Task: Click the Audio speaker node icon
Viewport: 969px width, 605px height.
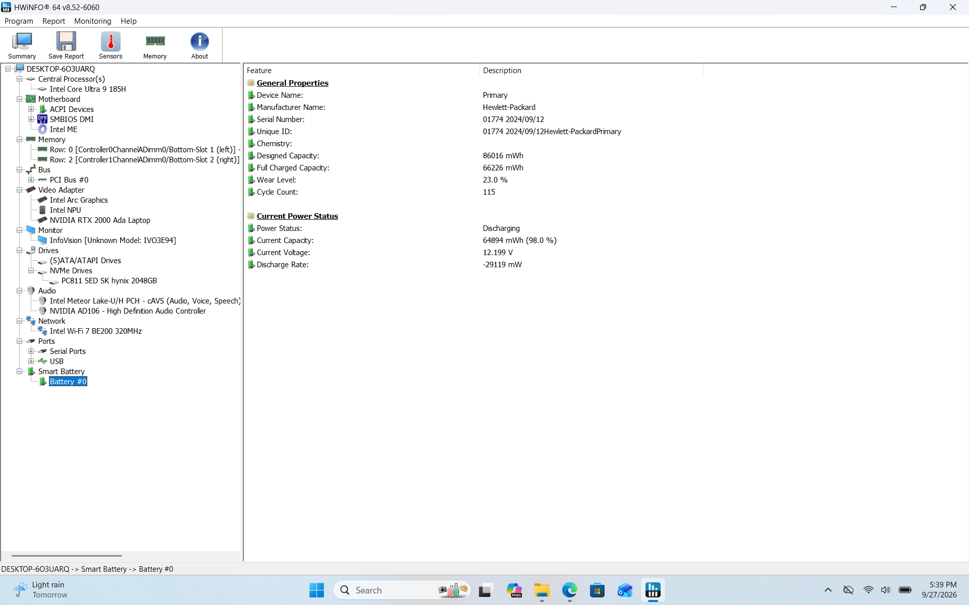Action: coord(31,290)
